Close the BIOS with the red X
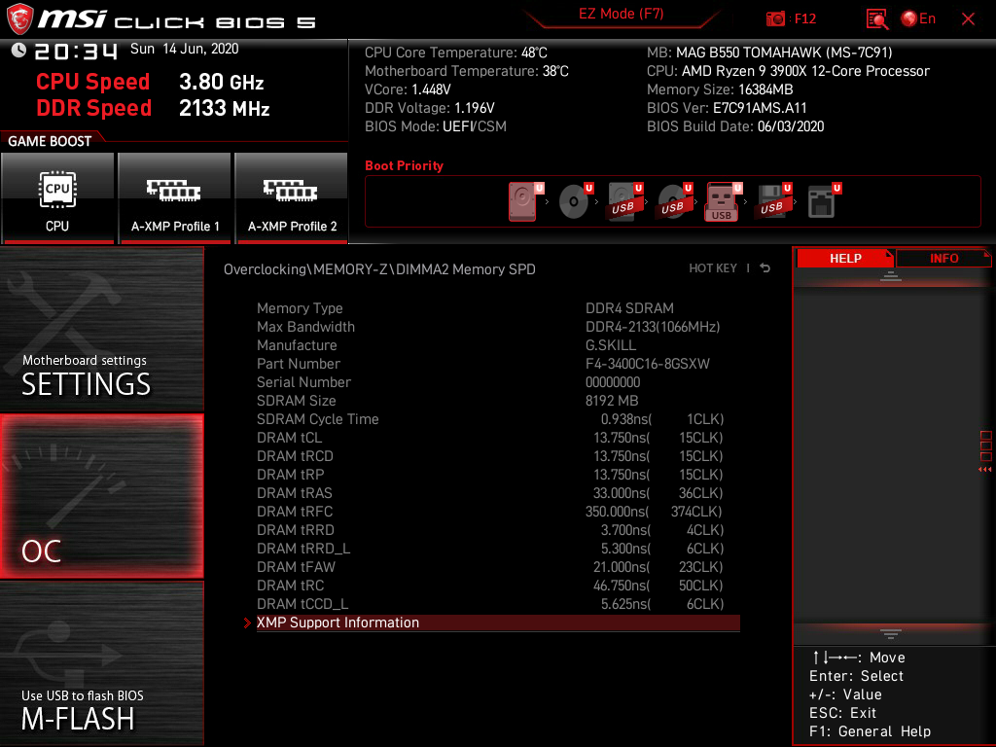Image resolution: width=996 pixels, height=747 pixels. [x=968, y=19]
